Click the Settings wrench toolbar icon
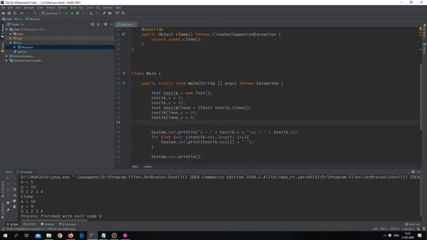The height and width of the screenshot is (240, 427). tap(104, 13)
